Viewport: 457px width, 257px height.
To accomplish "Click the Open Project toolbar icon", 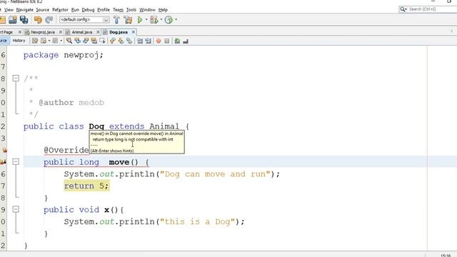I will click(13, 19).
